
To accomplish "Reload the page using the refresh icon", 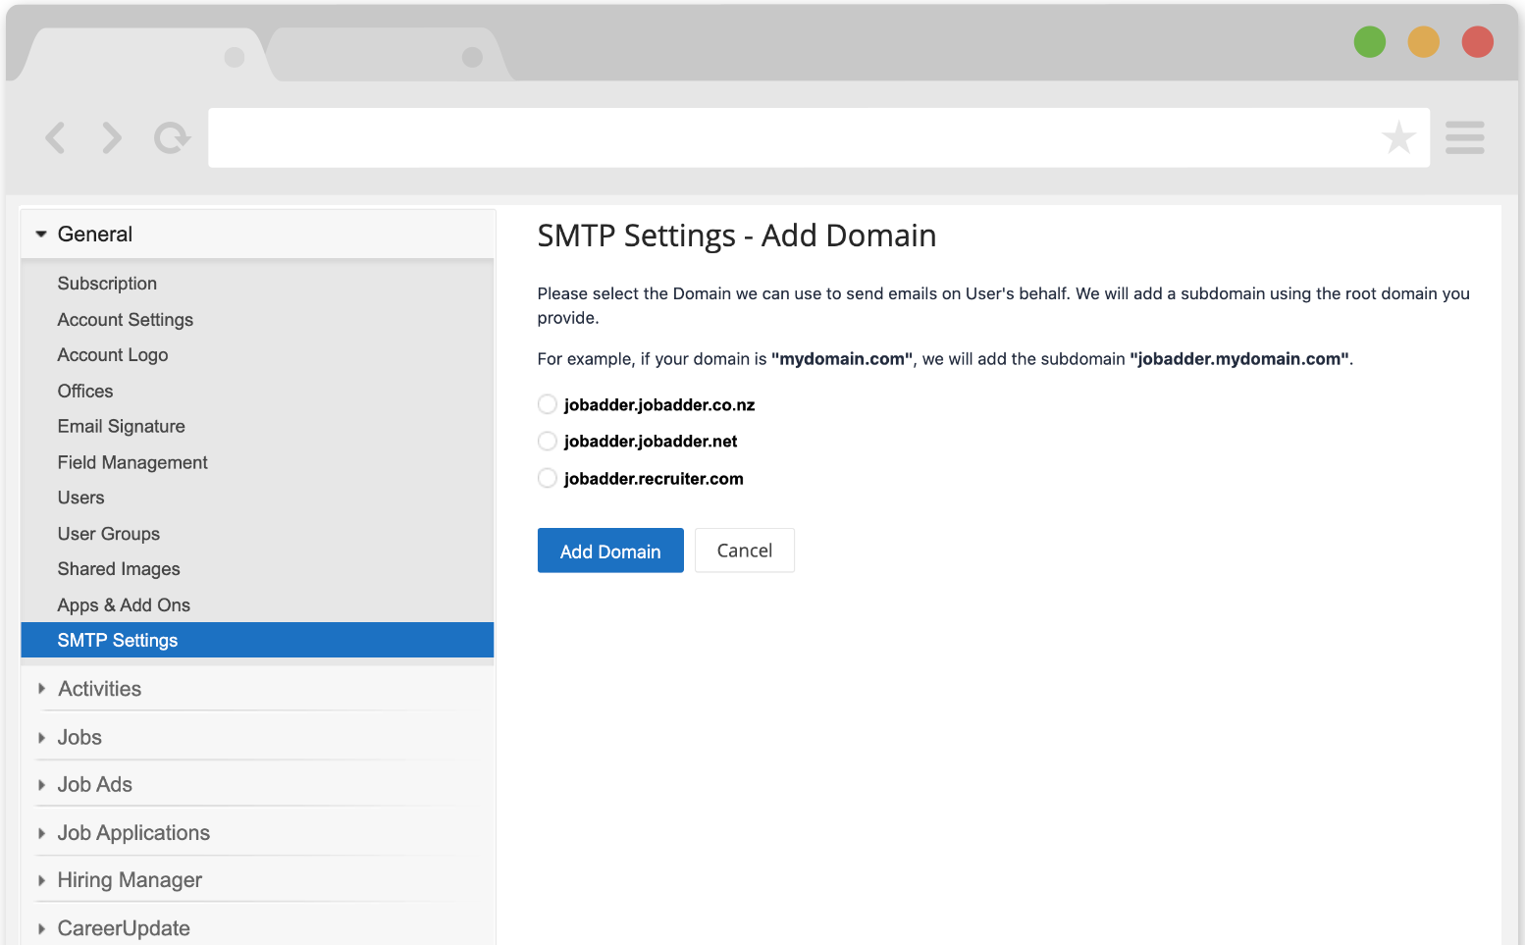I will (x=171, y=137).
